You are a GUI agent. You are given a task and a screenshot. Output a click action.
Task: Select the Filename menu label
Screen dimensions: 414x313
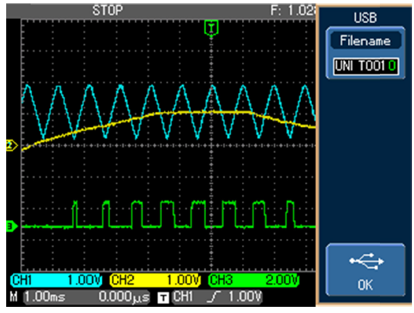[x=366, y=41]
